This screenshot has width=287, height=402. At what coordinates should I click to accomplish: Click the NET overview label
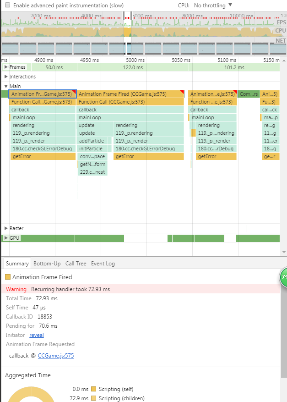point(281,40)
